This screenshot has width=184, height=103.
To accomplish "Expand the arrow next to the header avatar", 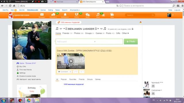I will click(173, 15).
